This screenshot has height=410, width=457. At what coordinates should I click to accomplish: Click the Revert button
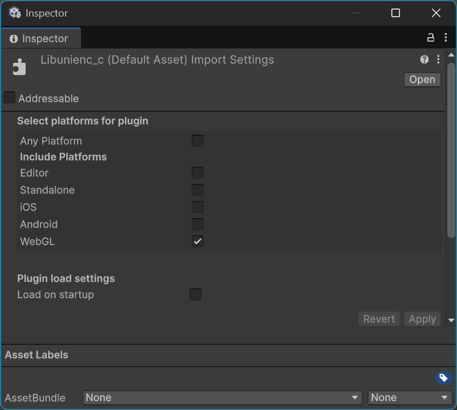coord(379,319)
